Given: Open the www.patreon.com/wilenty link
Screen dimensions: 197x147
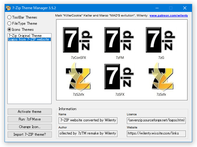Looking at the screenshot, I should 169,16.
